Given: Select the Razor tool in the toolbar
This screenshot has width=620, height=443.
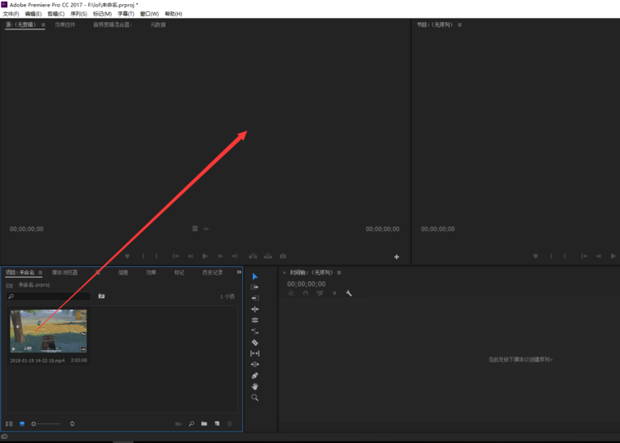Looking at the screenshot, I should click(255, 343).
